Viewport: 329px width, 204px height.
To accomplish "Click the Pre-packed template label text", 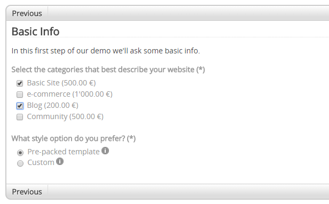I will point(64,152).
